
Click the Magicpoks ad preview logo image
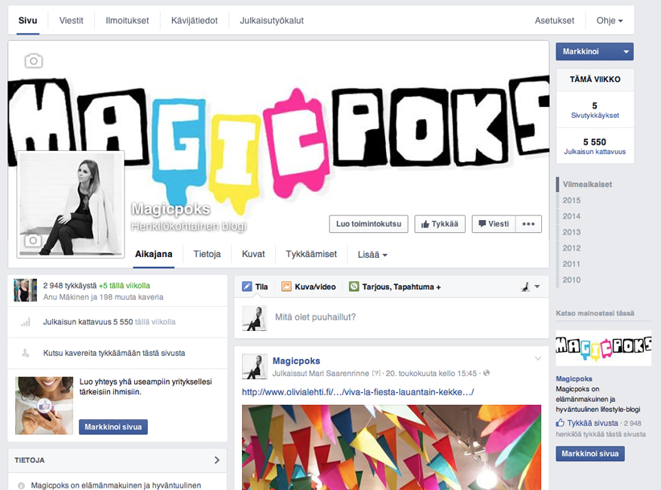(603, 348)
